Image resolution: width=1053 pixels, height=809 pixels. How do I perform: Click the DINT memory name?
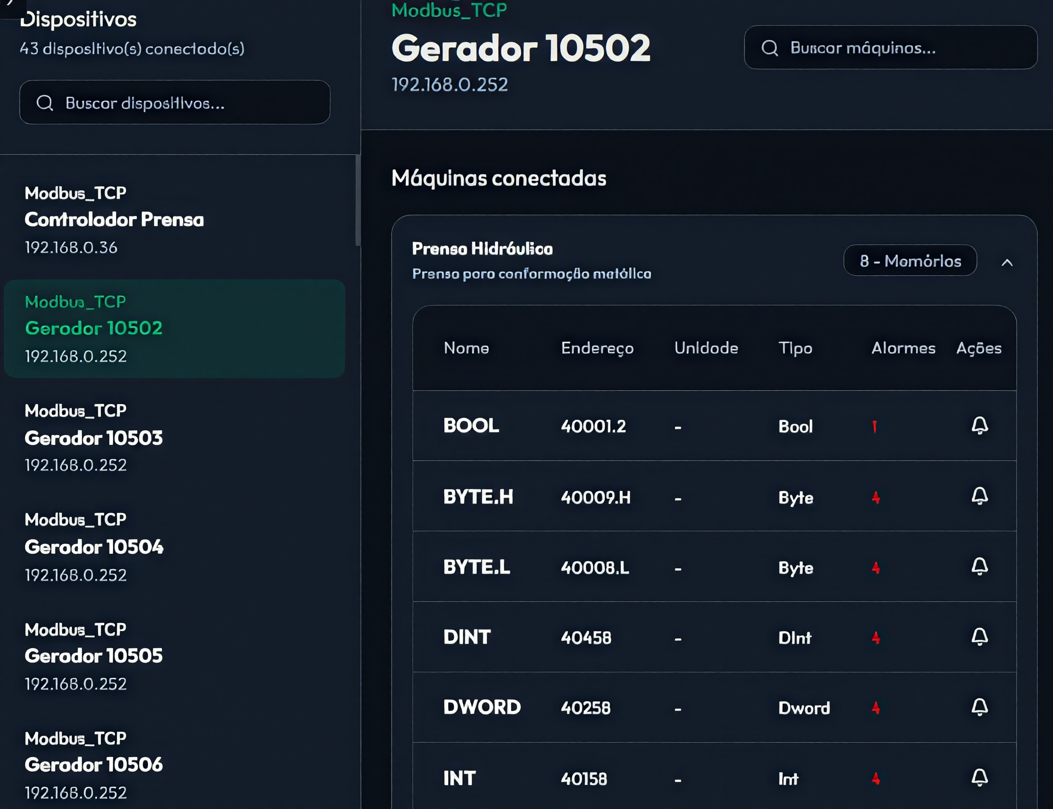coord(467,637)
